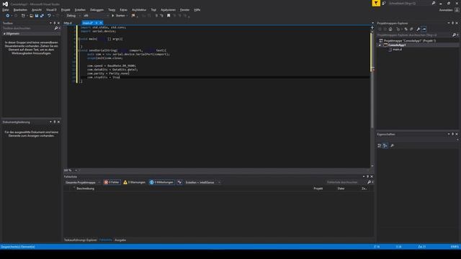Screen dimensions: 461x259
Task: Collapse the Allgemein group in Toolbox
Action: tap(4, 34)
